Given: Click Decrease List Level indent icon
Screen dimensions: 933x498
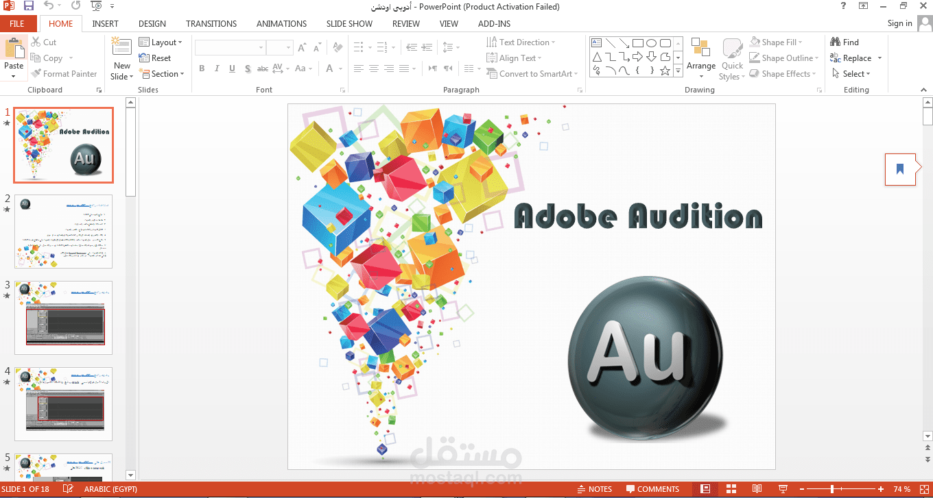Looking at the screenshot, I should point(412,48).
